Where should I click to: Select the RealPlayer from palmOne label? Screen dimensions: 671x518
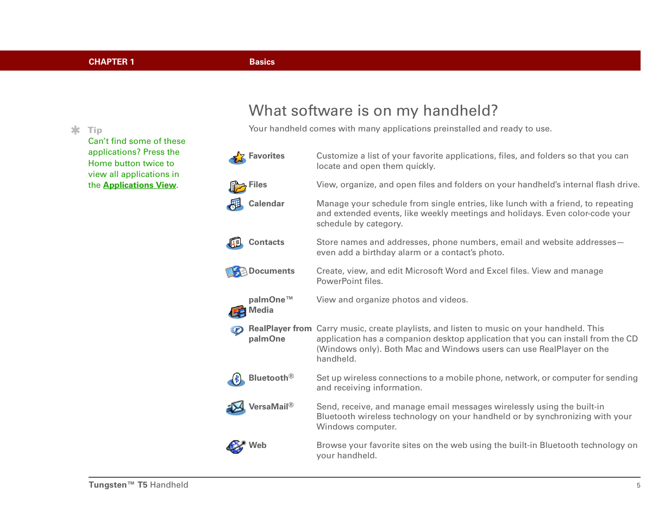point(280,333)
